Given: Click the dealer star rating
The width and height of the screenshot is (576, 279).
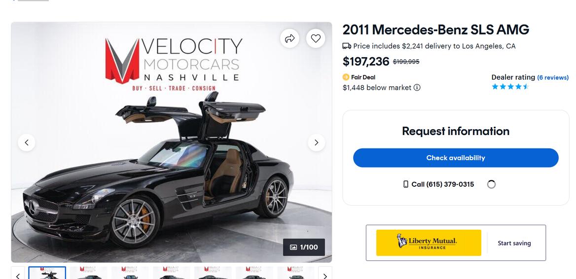Looking at the screenshot, I should pyautogui.click(x=510, y=87).
